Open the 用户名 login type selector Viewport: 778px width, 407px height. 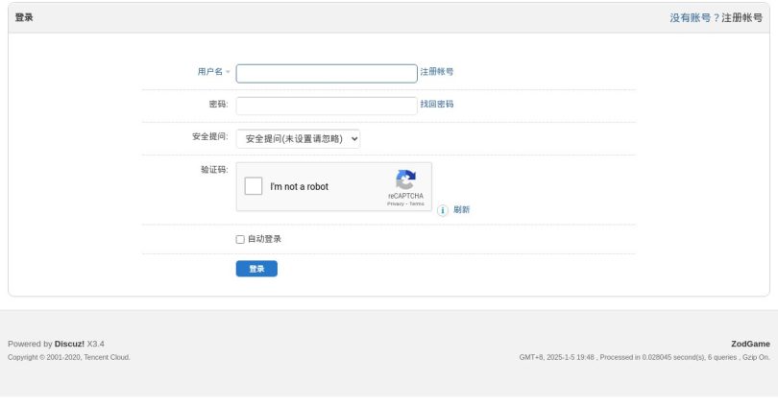point(213,72)
